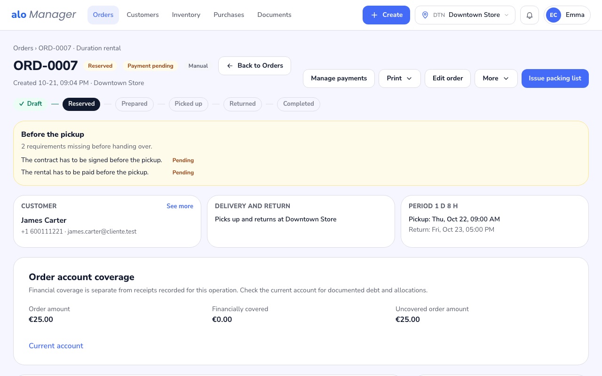Screen dimensions: 602x376
Task: Click the customer name James Carter
Action: point(44,220)
